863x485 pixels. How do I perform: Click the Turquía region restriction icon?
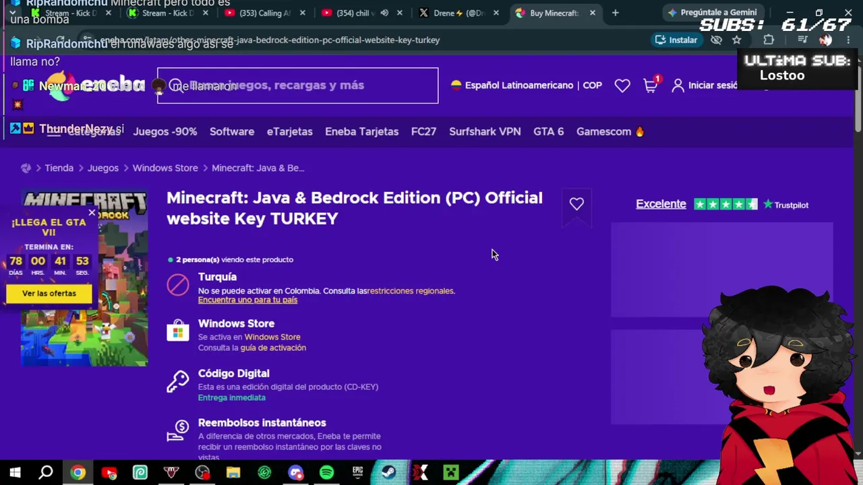[x=178, y=285]
